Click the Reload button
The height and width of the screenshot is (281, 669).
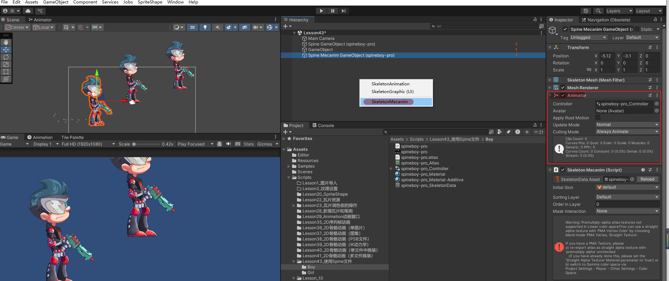tap(647, 179)
